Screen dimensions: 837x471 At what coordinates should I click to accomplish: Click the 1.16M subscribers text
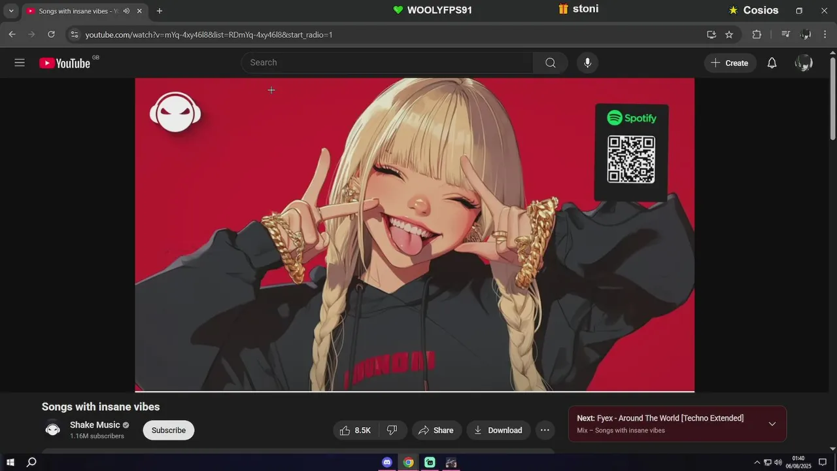coord(97,436)
